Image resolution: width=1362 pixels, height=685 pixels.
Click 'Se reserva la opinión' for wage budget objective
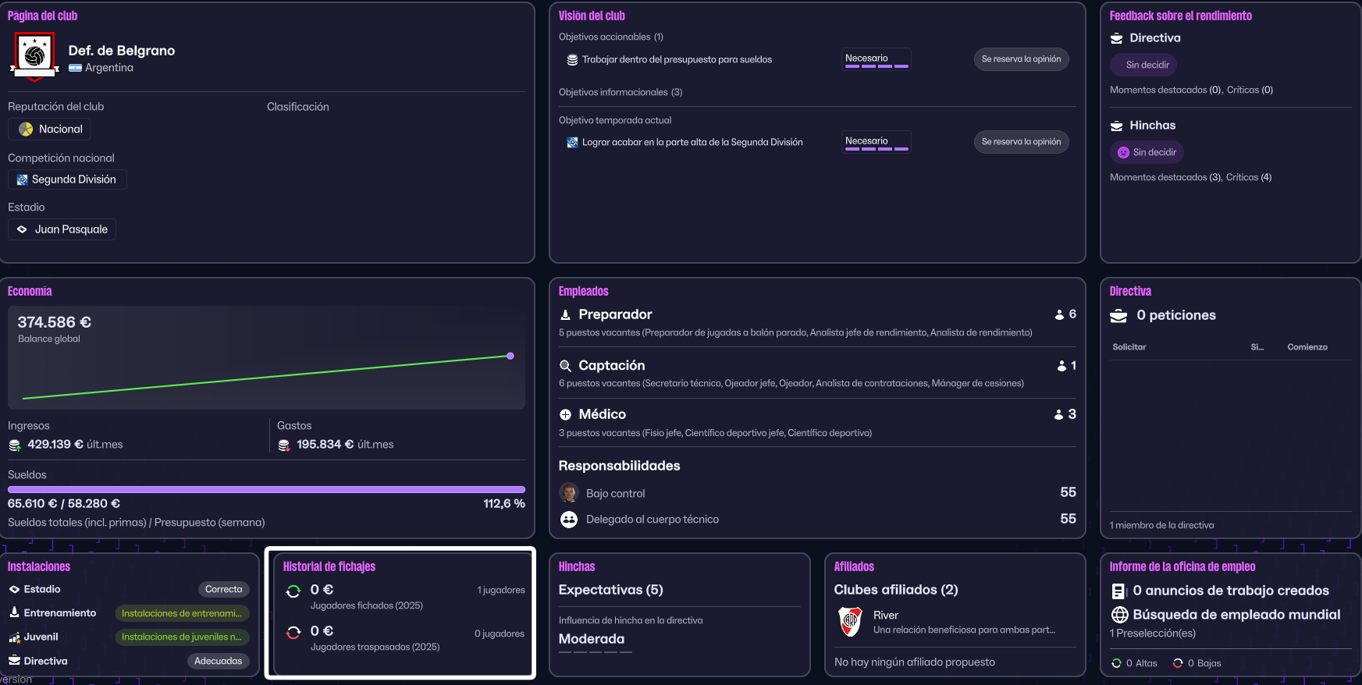coord(1021,59)
